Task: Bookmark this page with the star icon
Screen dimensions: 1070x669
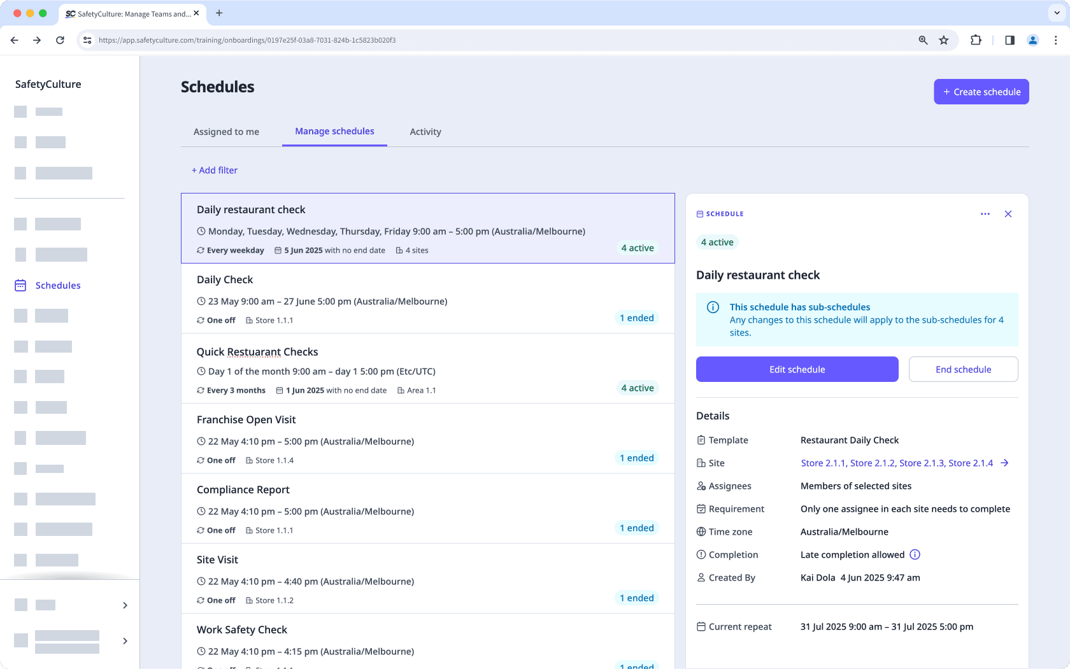Action: coord(943,39)
